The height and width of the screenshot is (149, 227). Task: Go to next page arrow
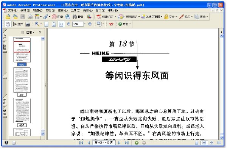tap(119, 143)
